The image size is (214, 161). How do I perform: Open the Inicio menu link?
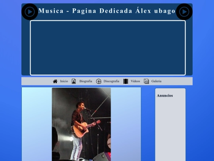click(64, 81)
